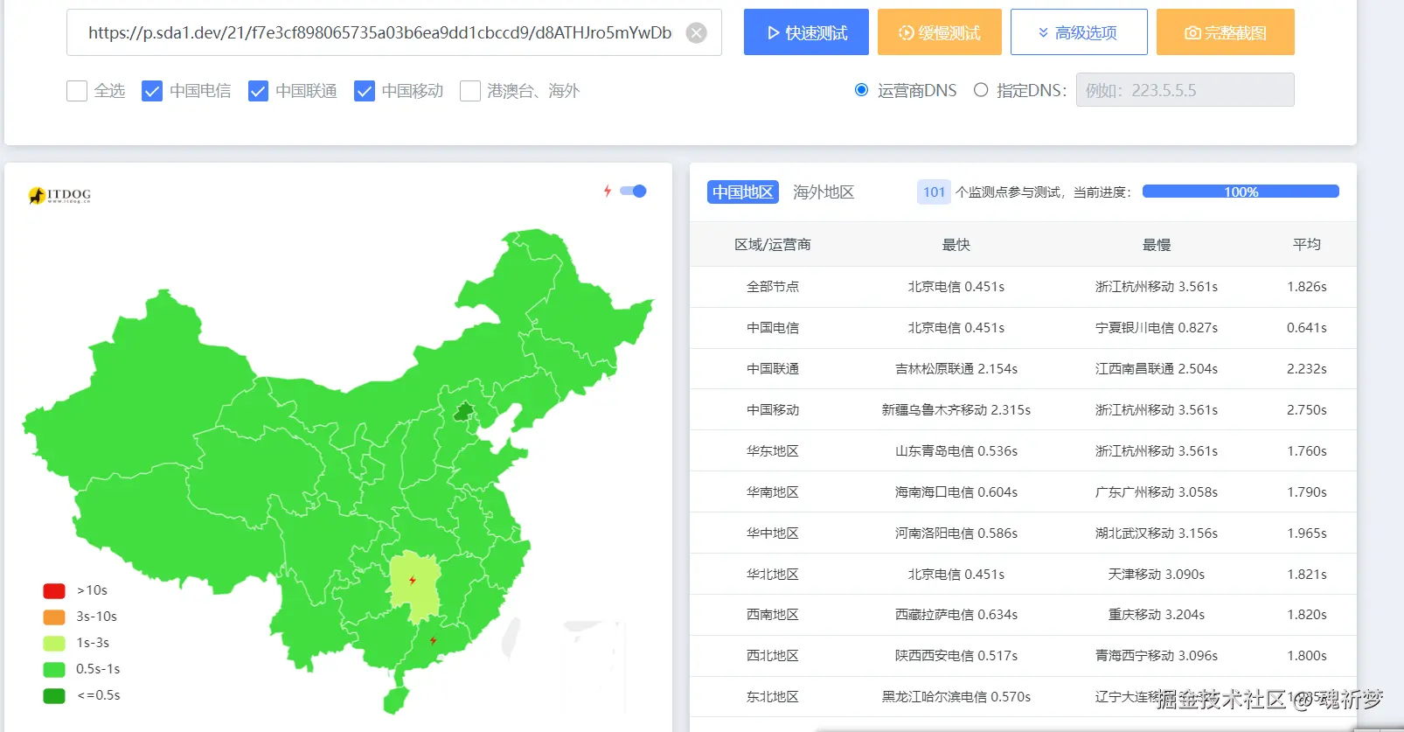Sort by 最快 column header
This screenshot has height=732, width=1404.
point(956,245)
